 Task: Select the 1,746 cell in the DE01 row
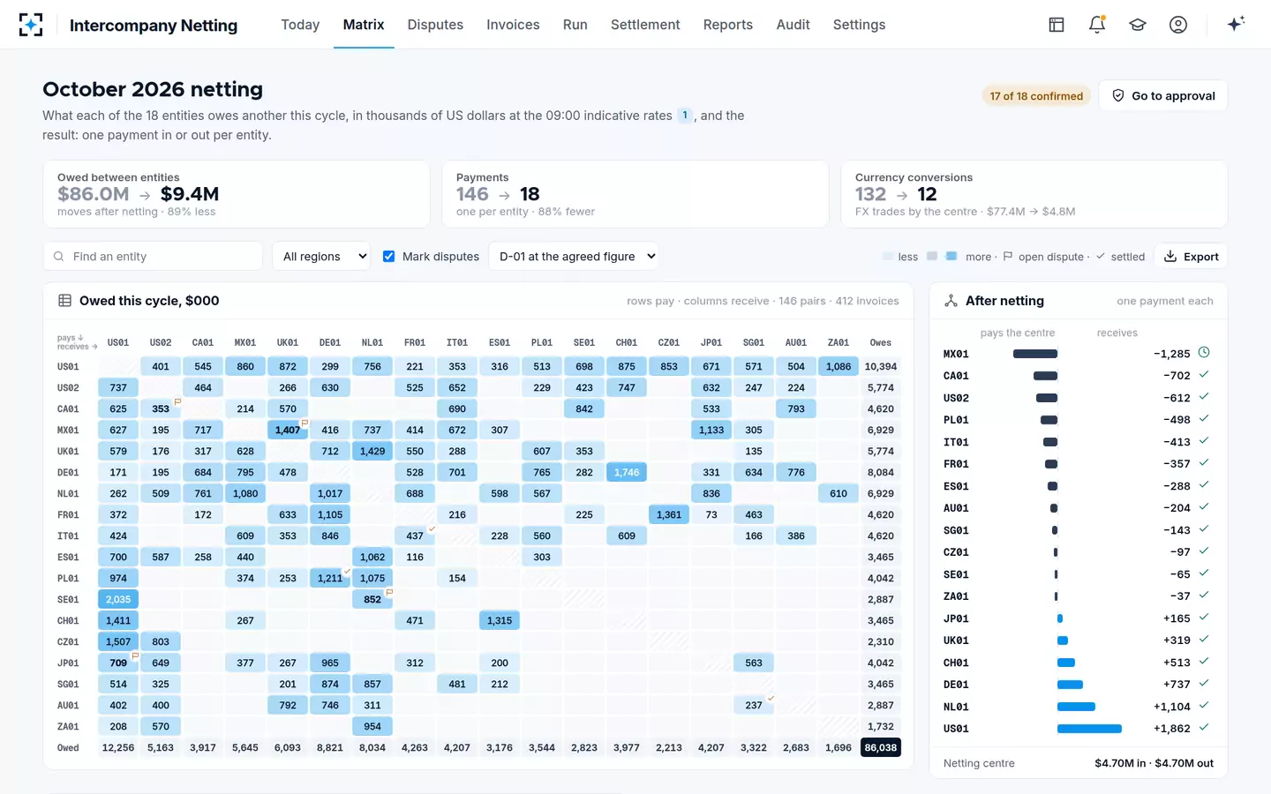point(627,472)
